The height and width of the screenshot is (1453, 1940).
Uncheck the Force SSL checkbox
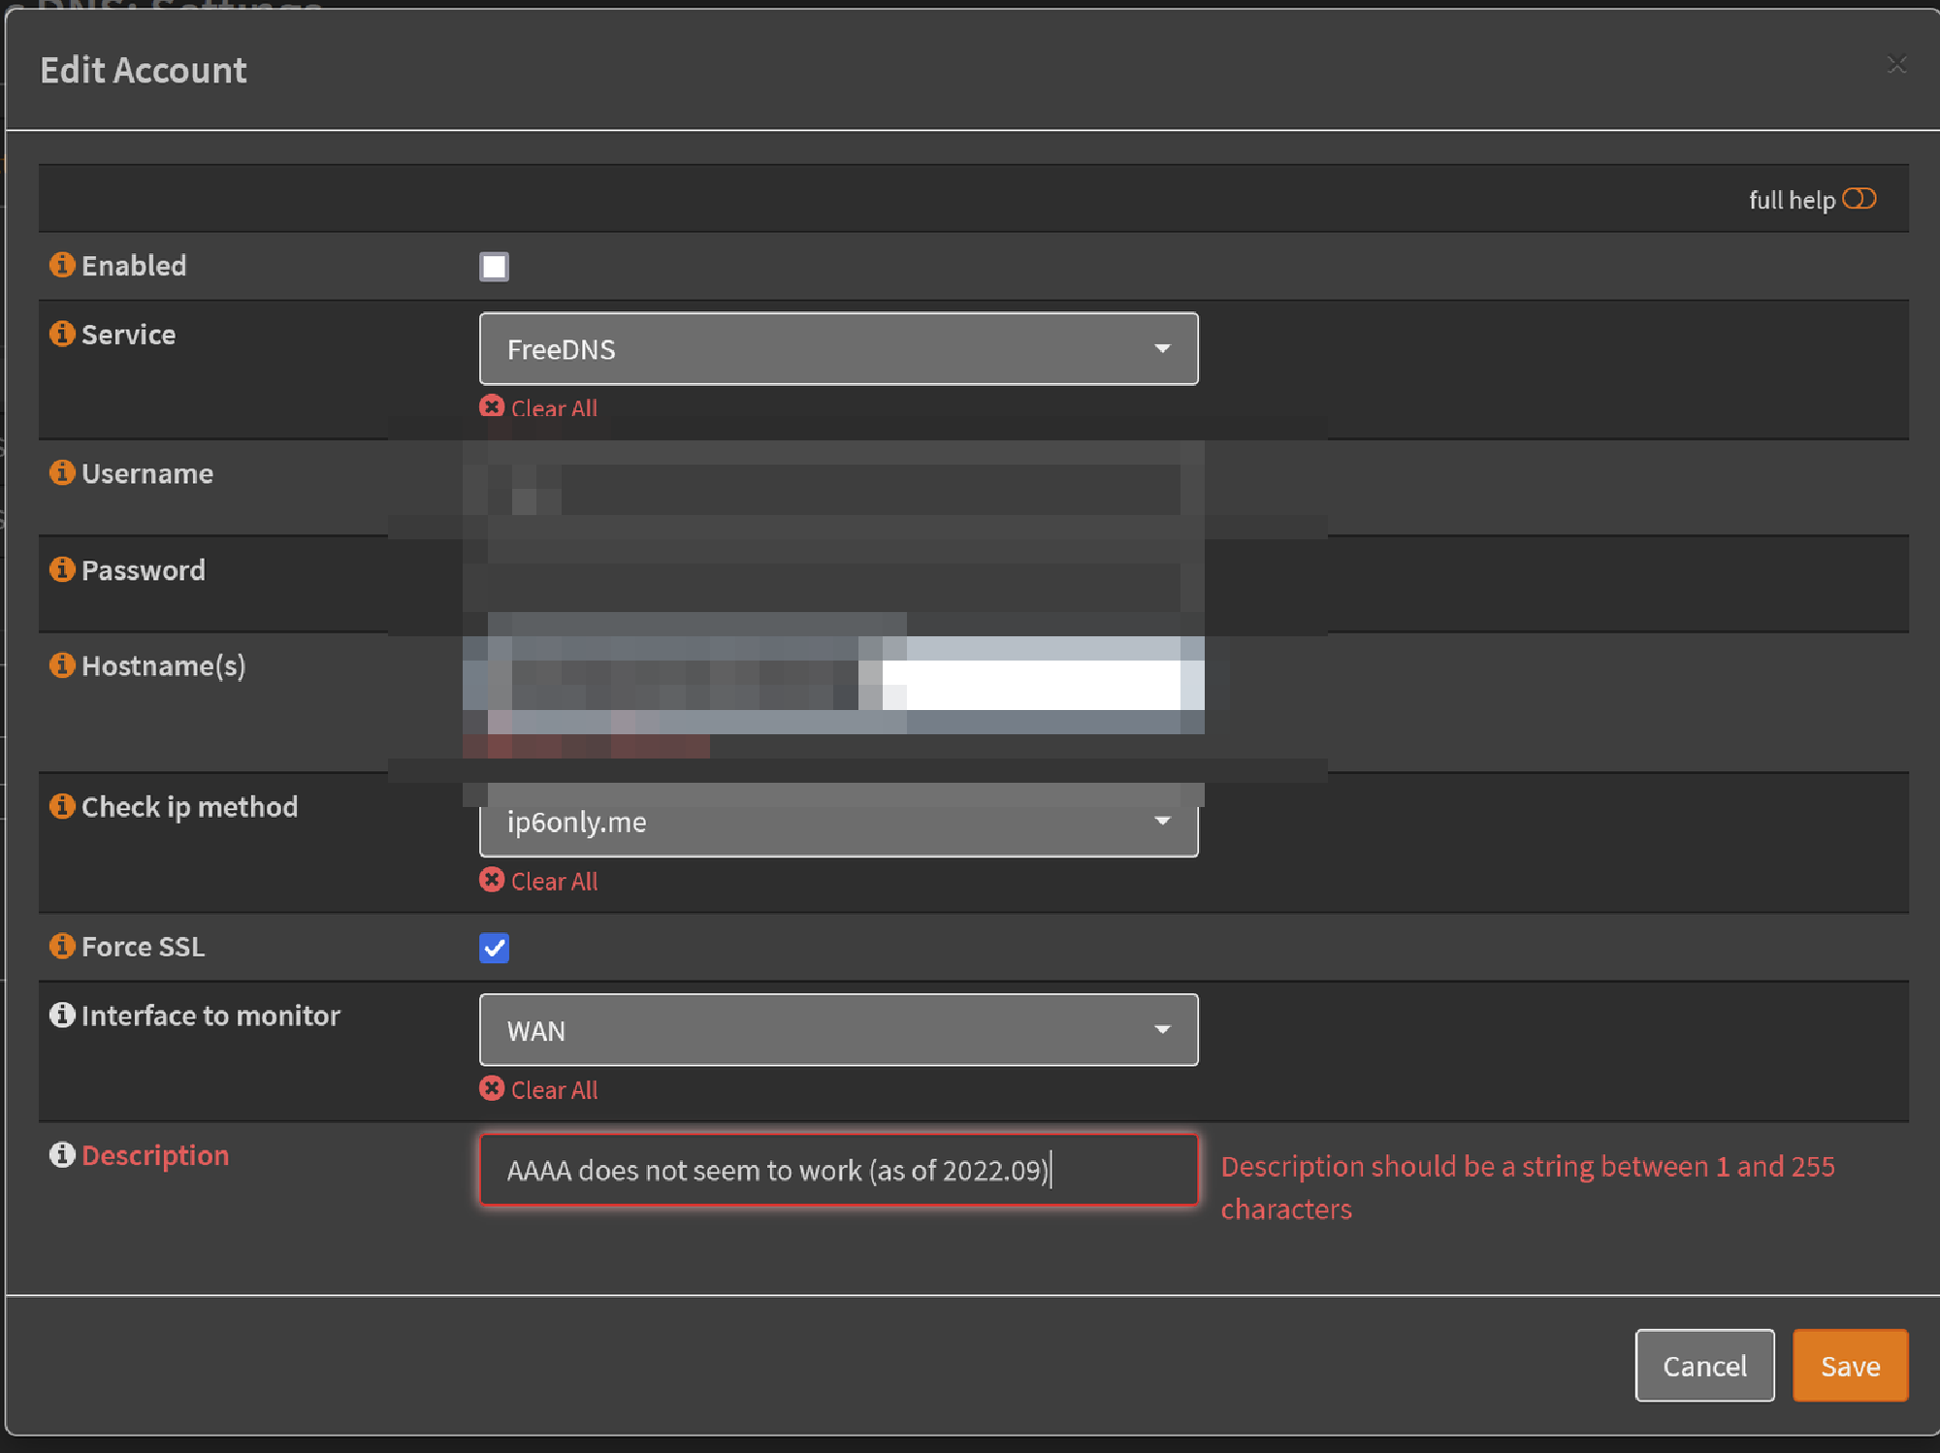[494, 948]
